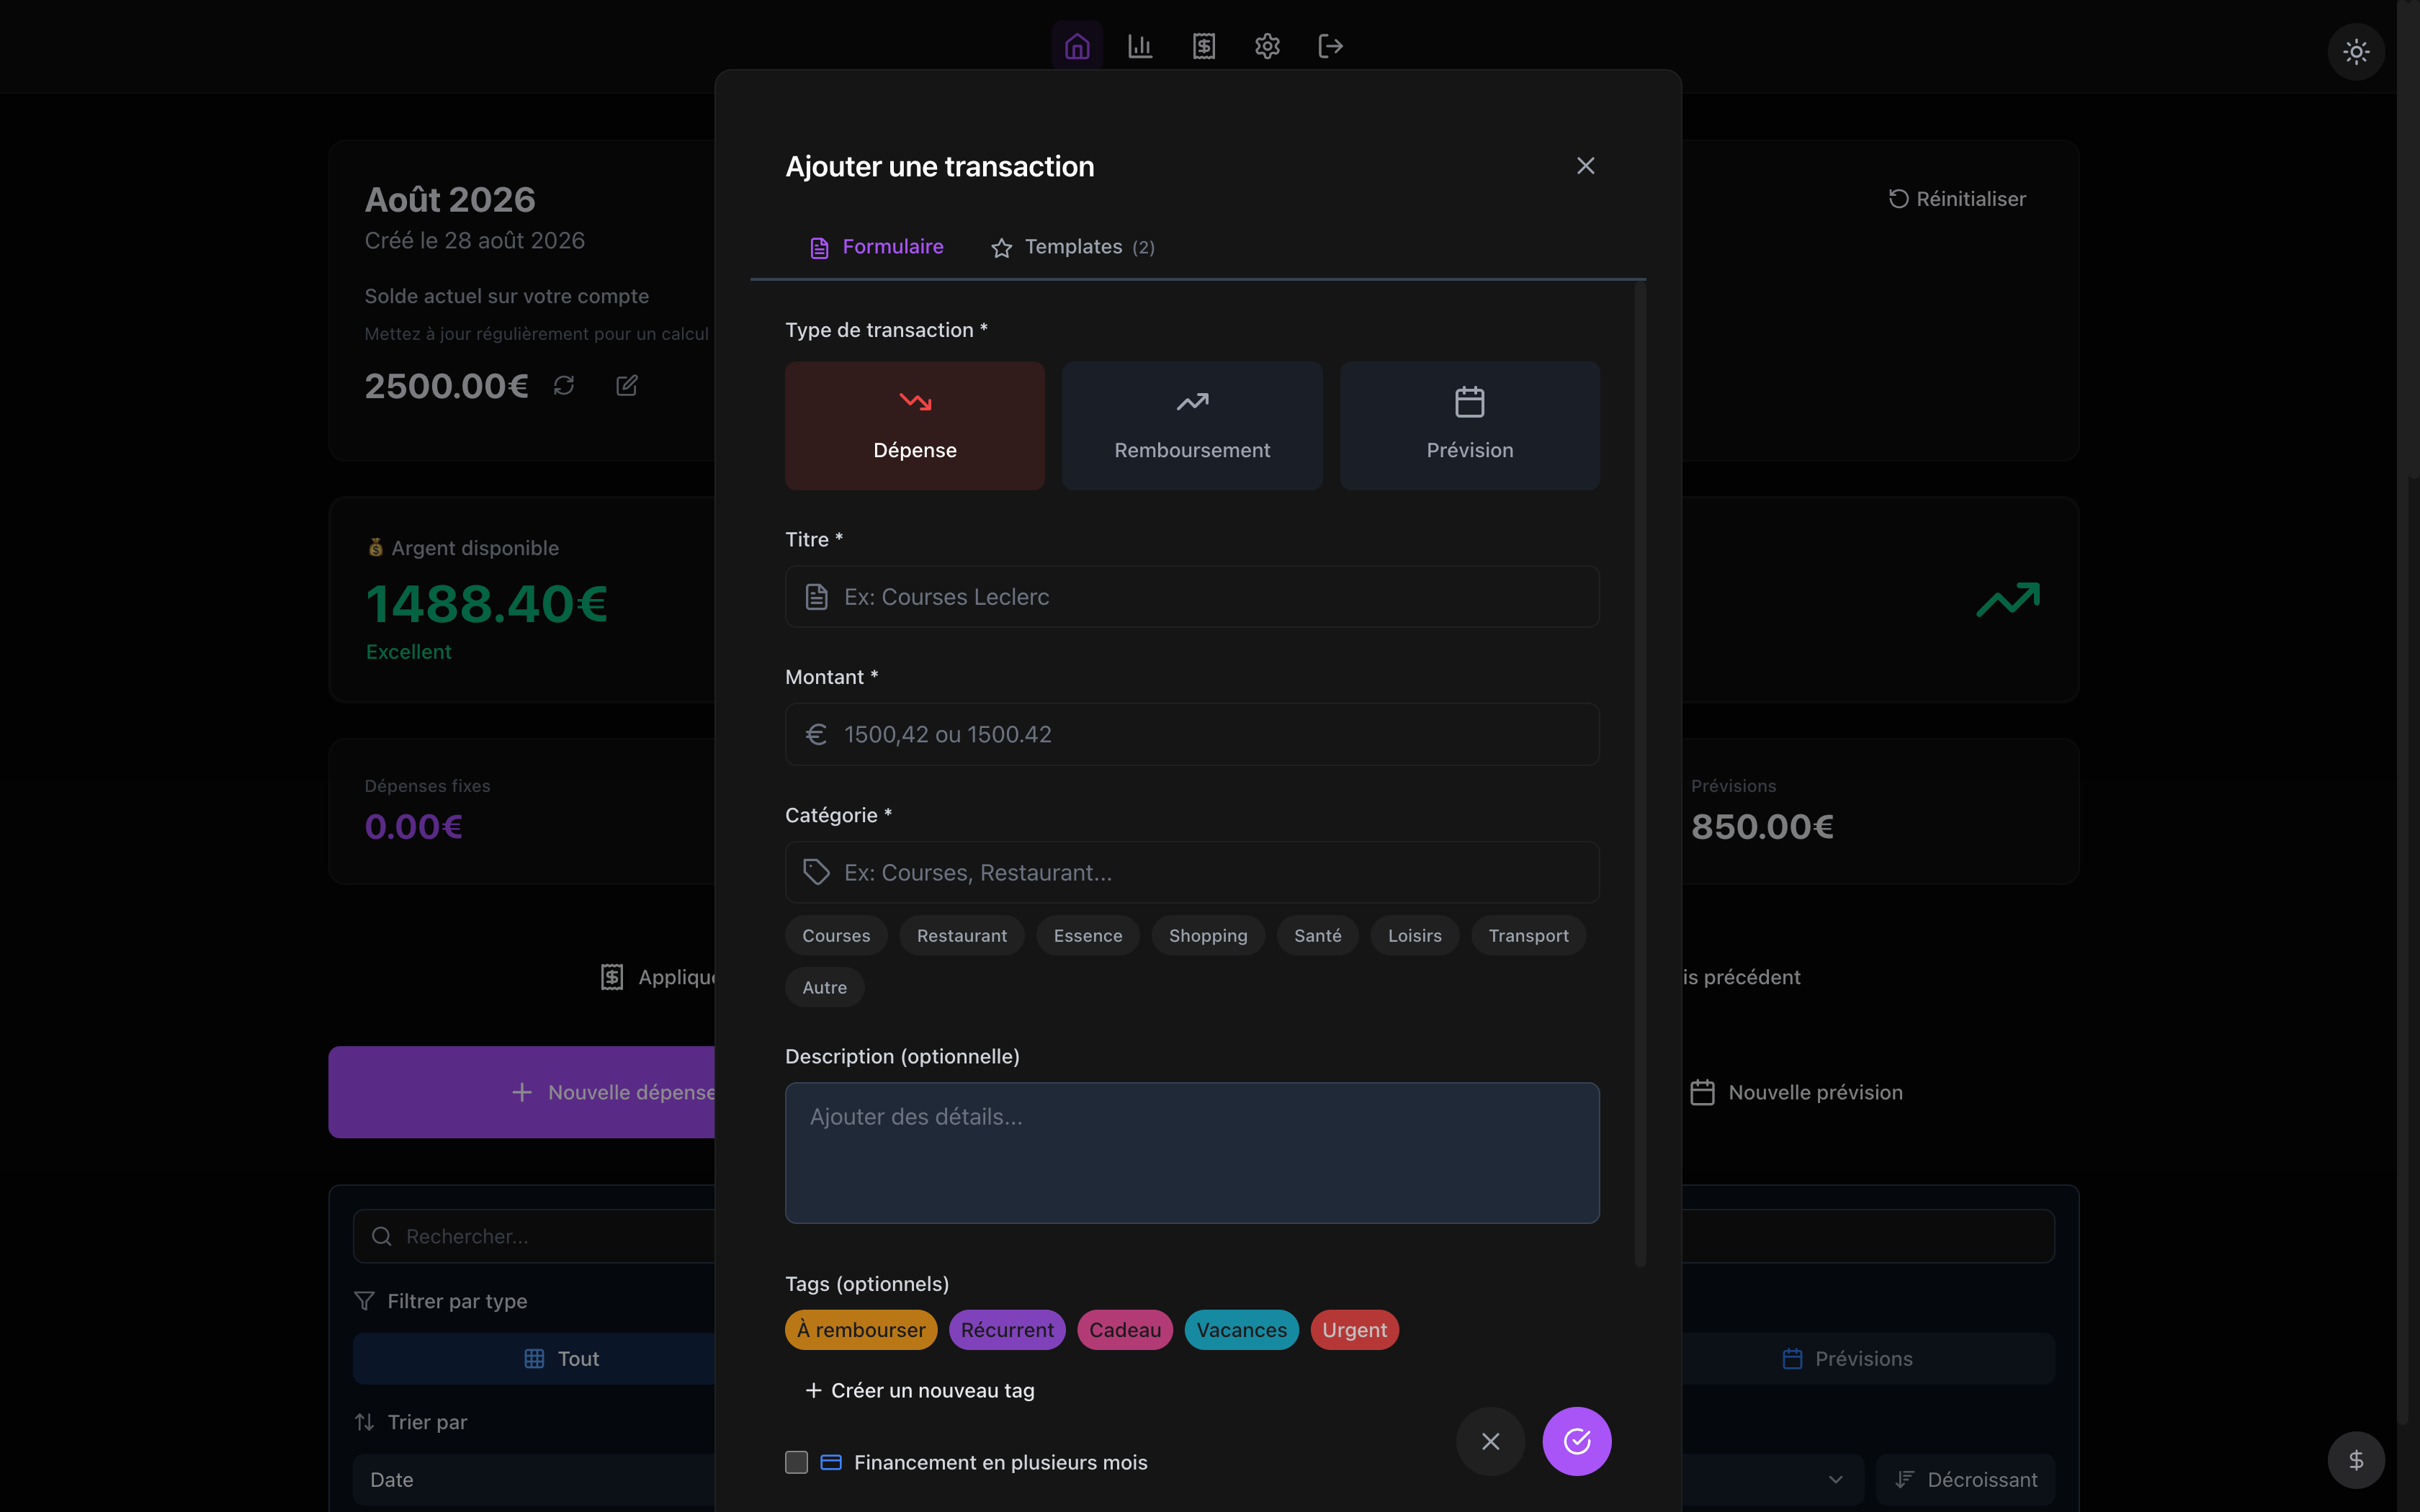Viewport: 2420px width, 1512px height.
Task: Close the Ajouter une transaction dialog
Action: point(1585,166)
